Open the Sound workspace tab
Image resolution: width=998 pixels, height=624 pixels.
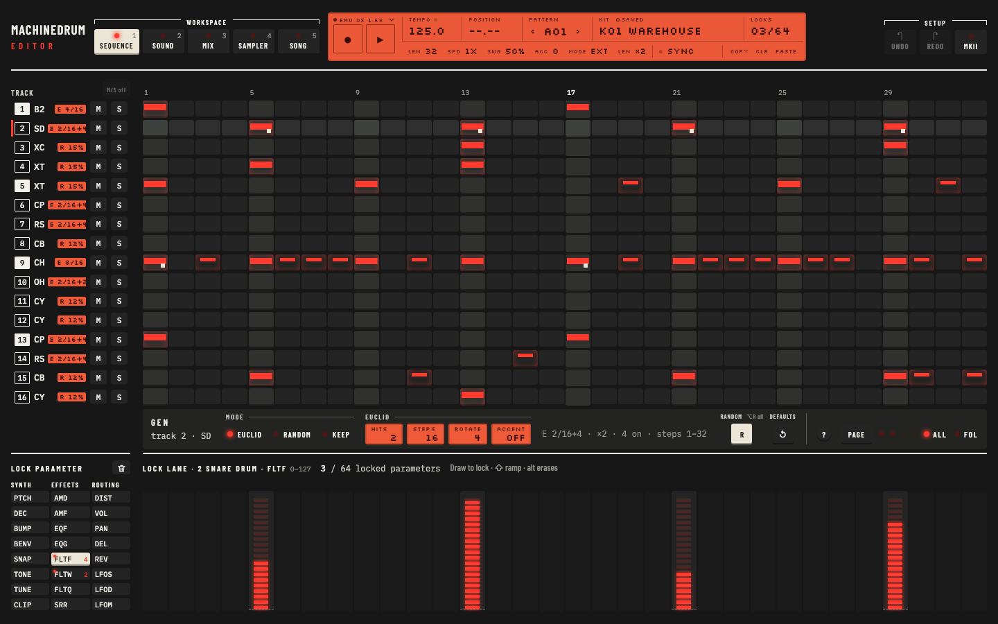coord(163,41)
